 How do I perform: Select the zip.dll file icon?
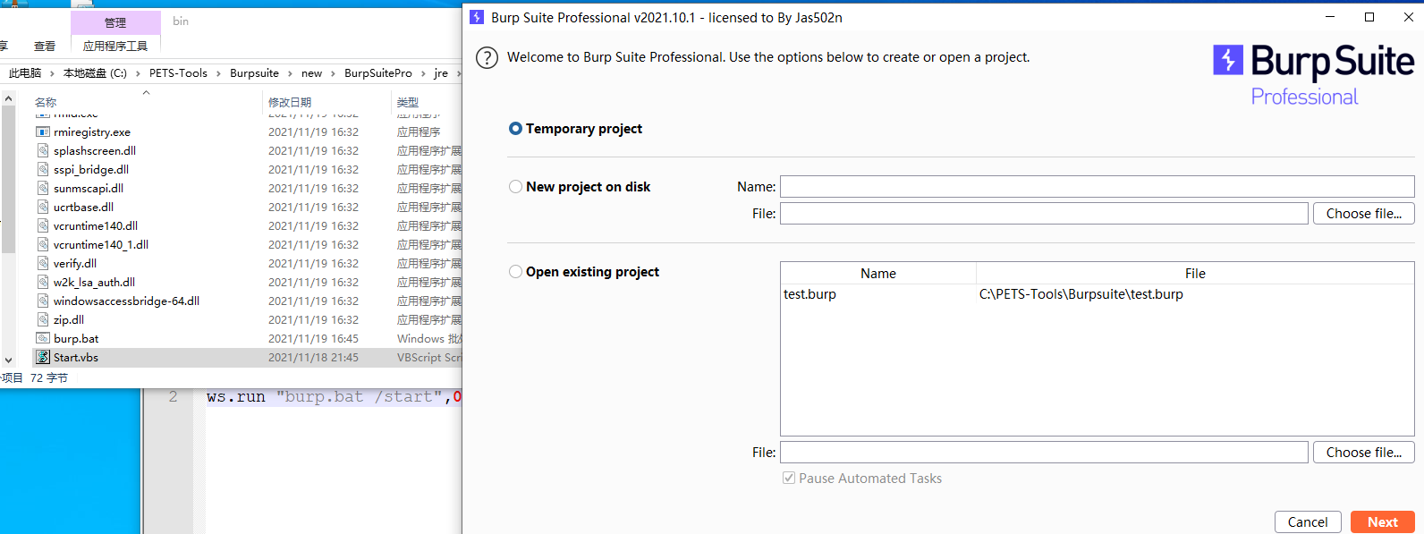(43, 320)
